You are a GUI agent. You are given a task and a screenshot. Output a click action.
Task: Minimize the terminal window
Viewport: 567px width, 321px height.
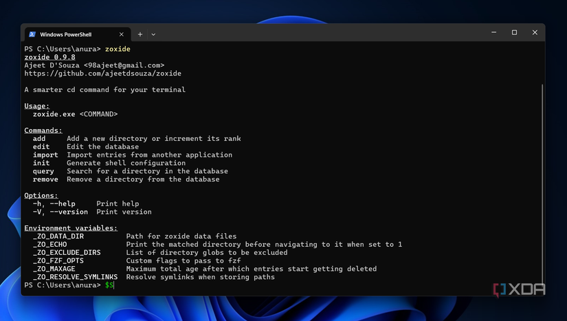pyautogui.click(x=493, y=32)
